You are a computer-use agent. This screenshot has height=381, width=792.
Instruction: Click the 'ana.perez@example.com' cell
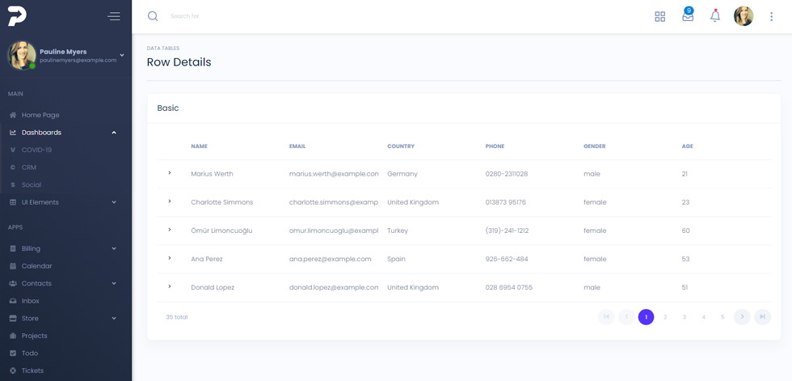pyautogui.click(x=331, y=259)
